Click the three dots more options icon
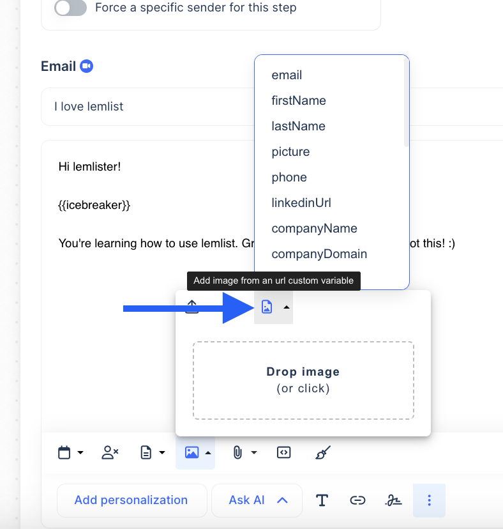Viewport: 503px width, 529px height. pyautogui.click(x=429, y=500)
